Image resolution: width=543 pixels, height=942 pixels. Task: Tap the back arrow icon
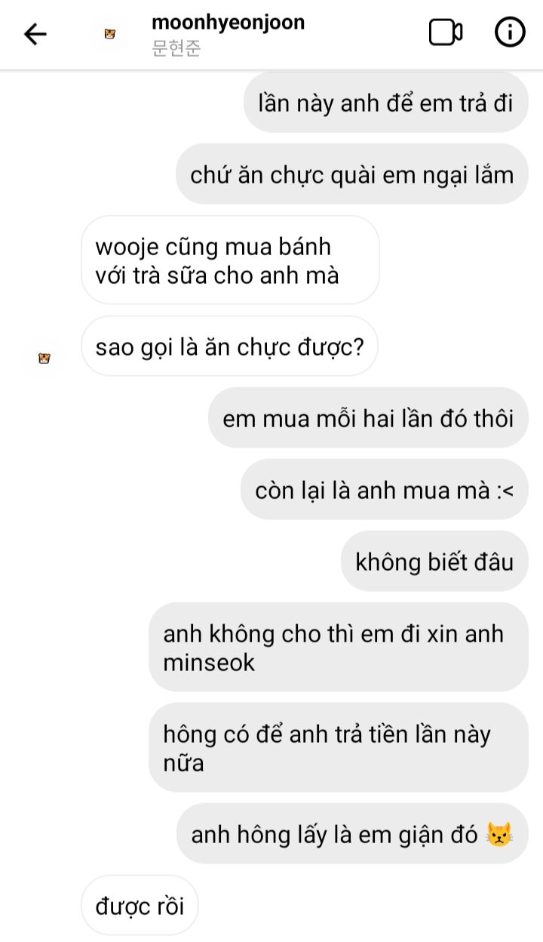(x=35, y=34)
